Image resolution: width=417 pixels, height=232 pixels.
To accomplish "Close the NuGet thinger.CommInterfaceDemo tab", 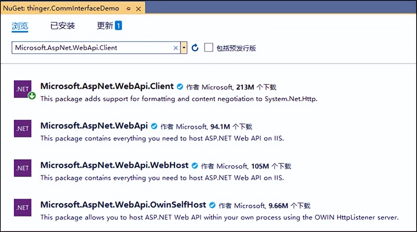I will (138, 9).
